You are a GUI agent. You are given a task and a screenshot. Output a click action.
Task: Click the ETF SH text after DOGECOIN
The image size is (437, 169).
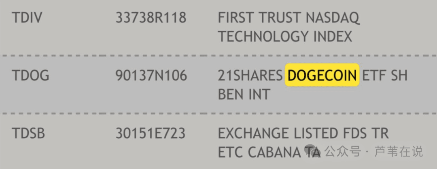coord(384,76)
